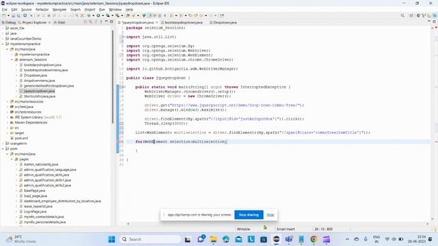The height and width of the screenshot is (246, 438).
Task: Toggle Link with Editor in Project Explorer
Action: tap(90, 22)
